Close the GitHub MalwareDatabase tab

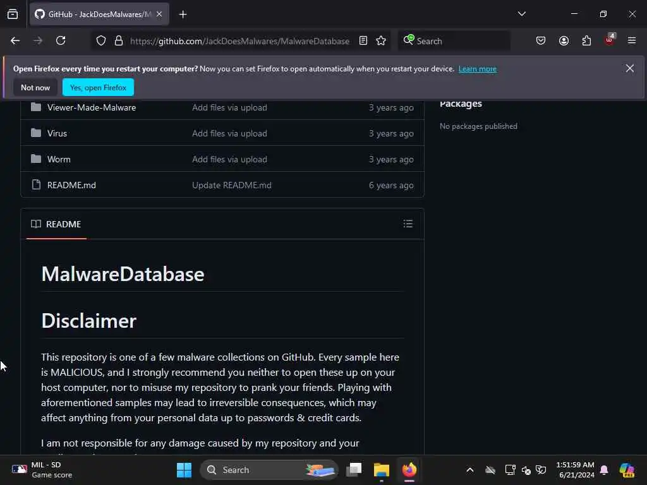[159, 14]
